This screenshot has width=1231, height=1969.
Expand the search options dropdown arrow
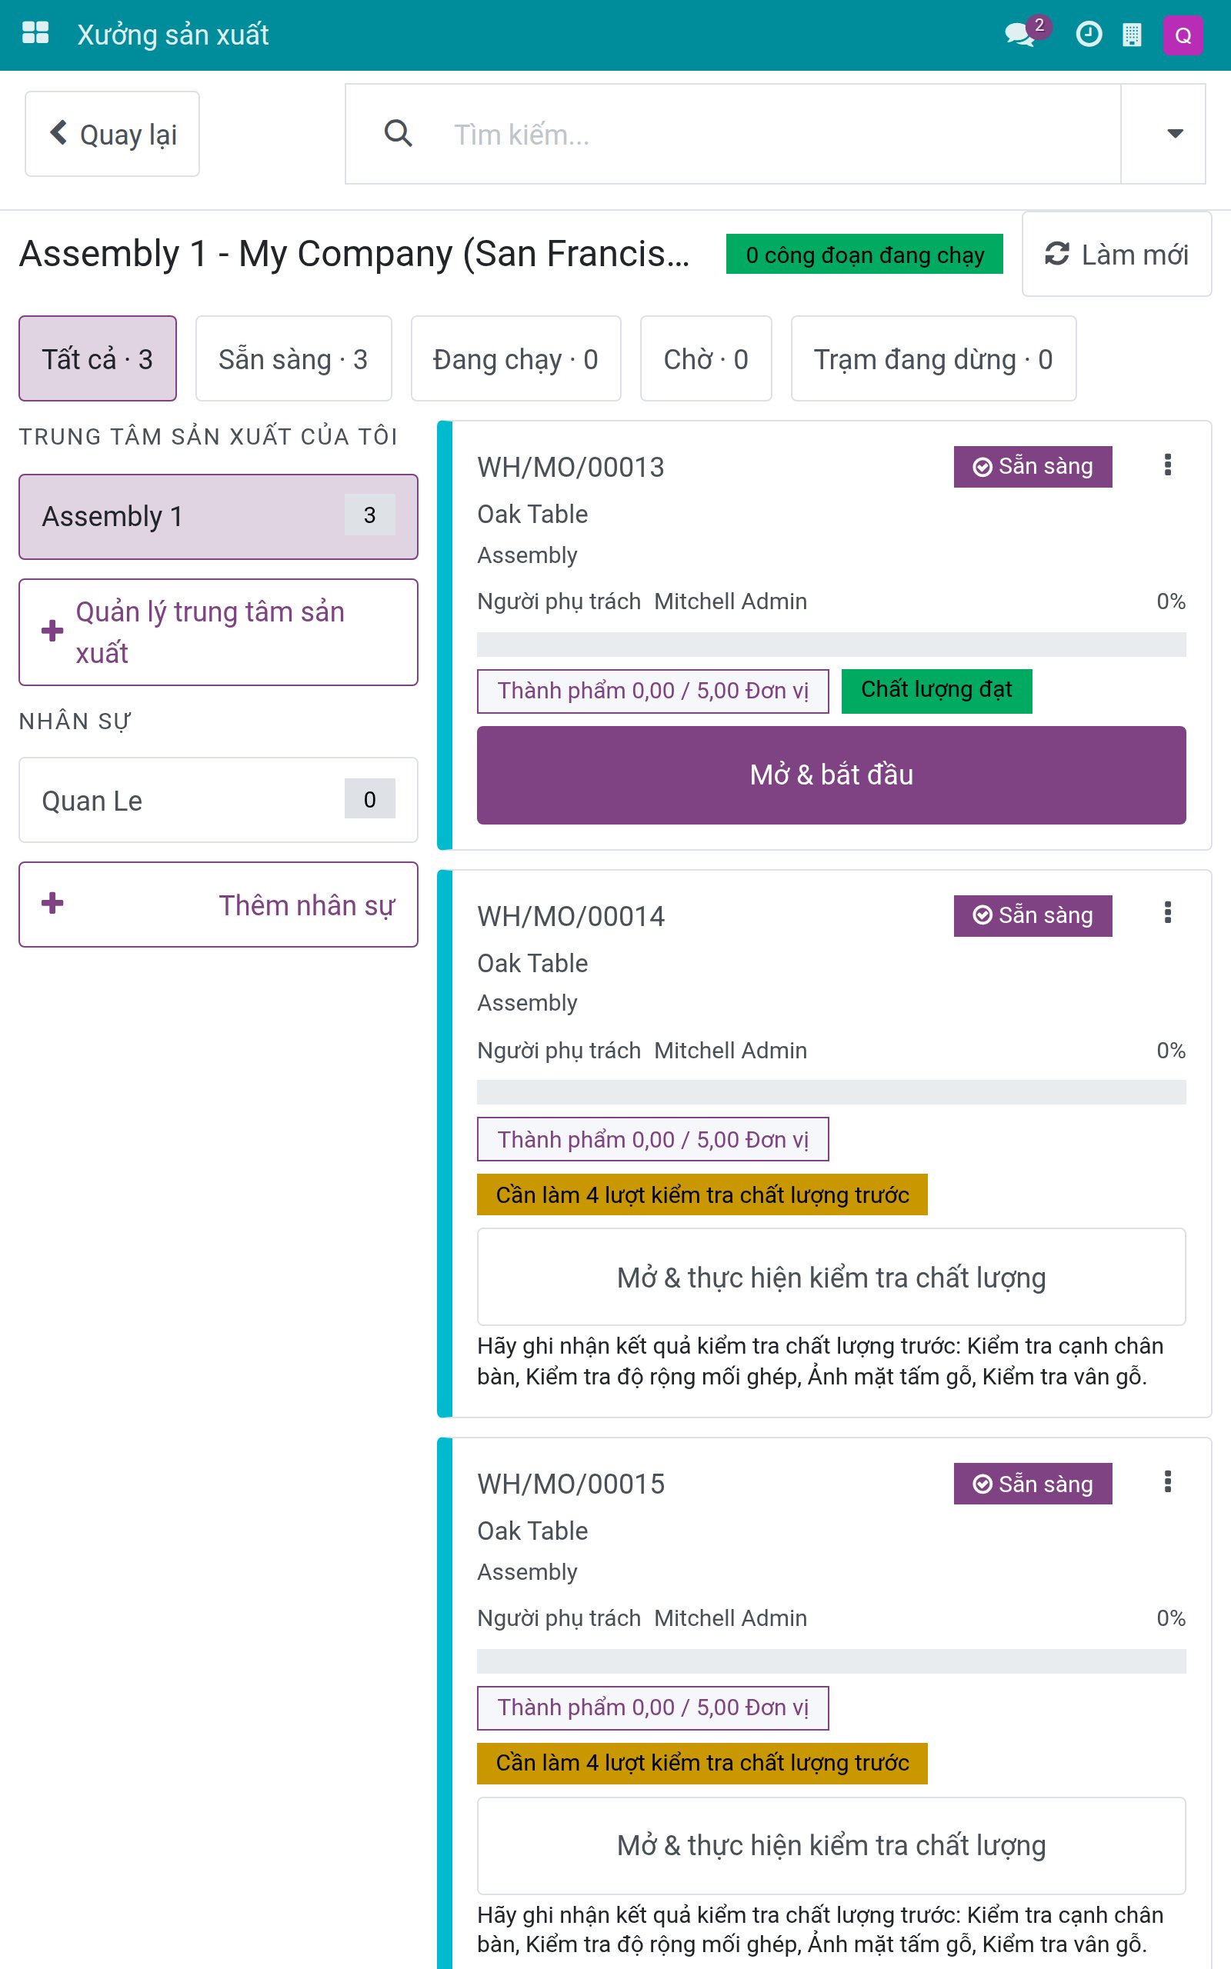pos(1174,133)
